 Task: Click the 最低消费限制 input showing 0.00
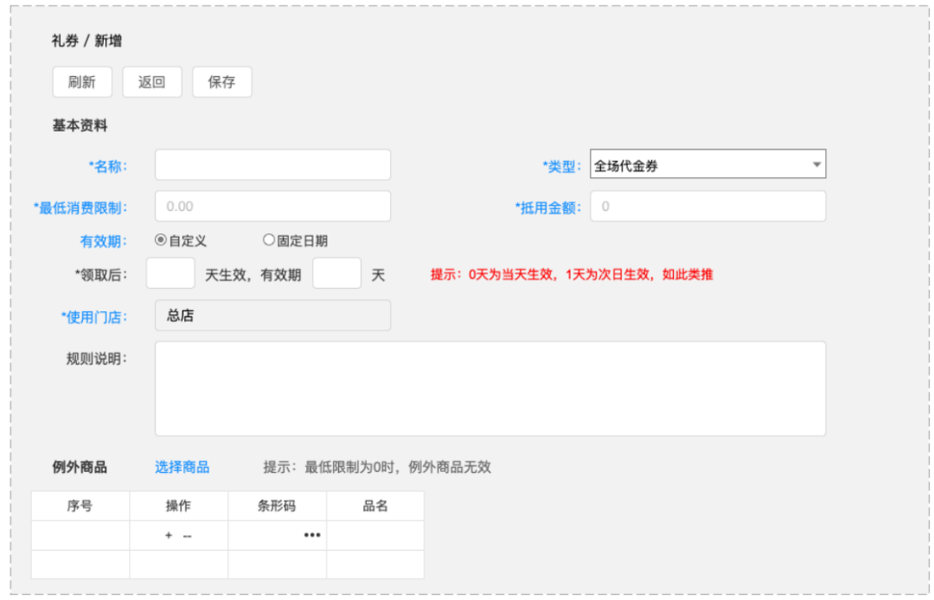pos(272,206)
